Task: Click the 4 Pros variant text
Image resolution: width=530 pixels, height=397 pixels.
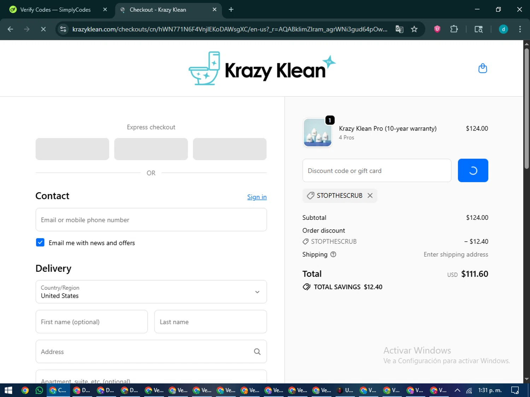Action: 346,138
